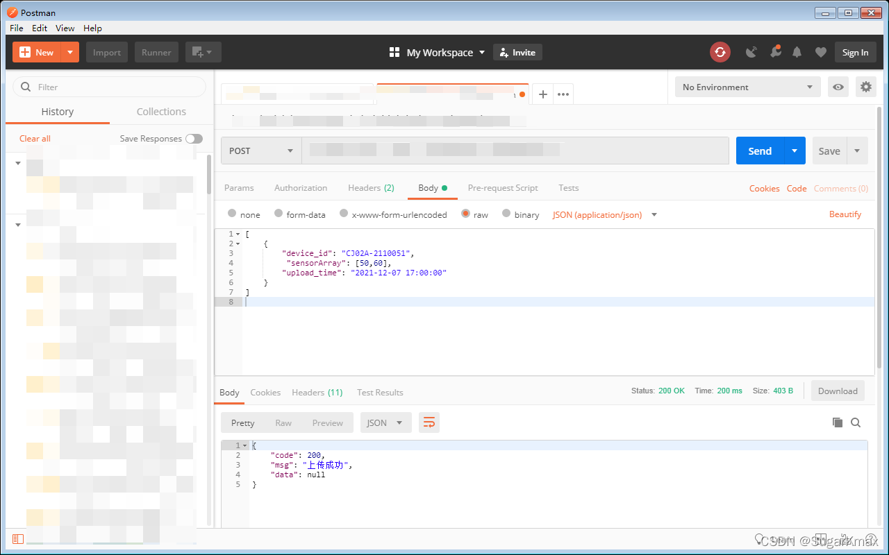The image size is (889, 555).
Task: Click in the history Filter field
Action: coord(110,87)
